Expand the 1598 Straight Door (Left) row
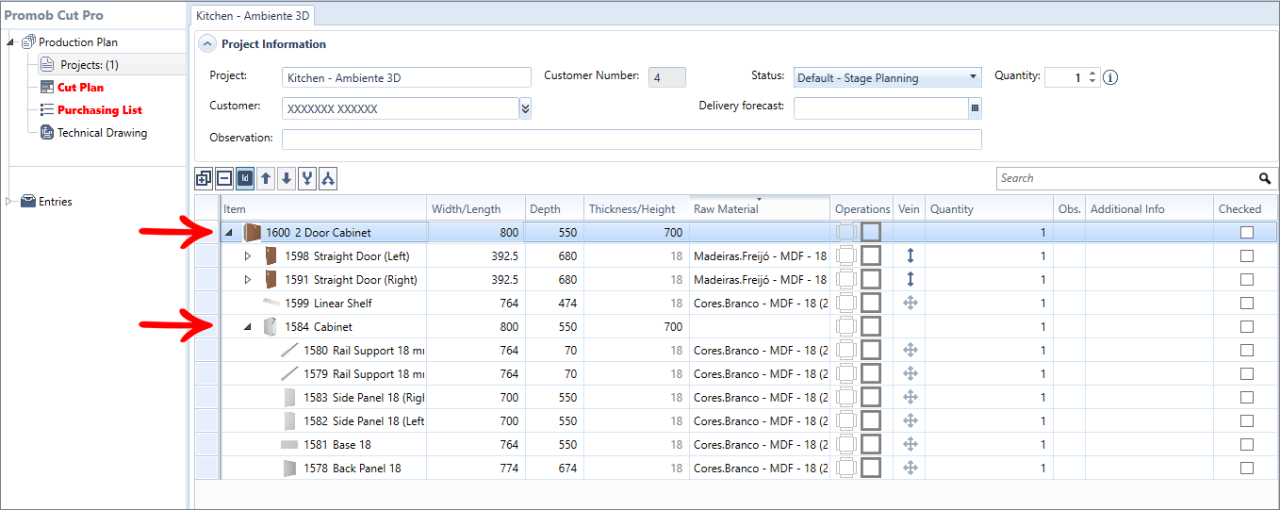This screenshot has width=1280, height=510. (x=248, y=256)
